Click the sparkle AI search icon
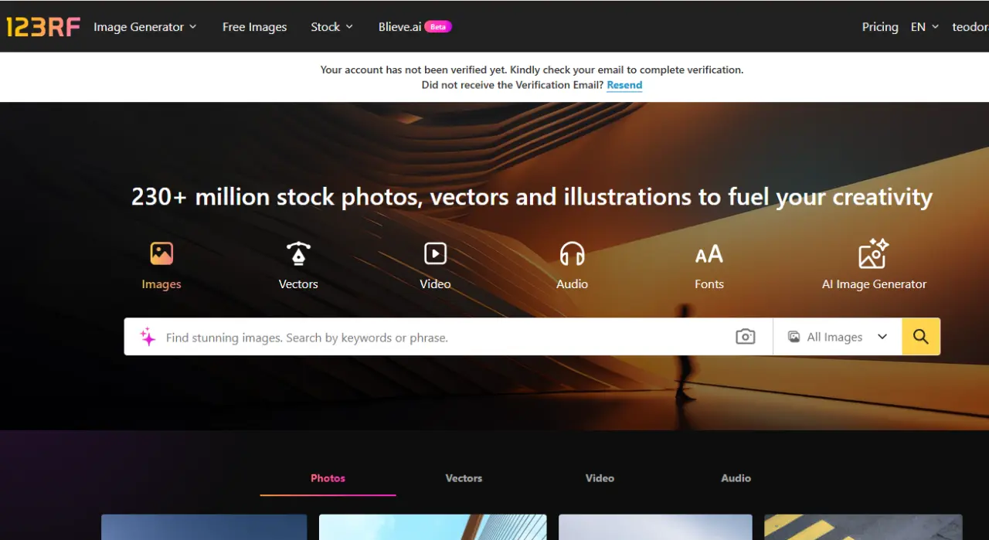Screen dimensions: 989x540 (148, 337)
